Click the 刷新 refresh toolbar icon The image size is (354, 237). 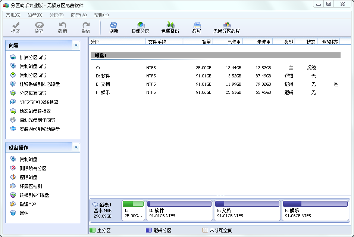click(x=113, y=28)
